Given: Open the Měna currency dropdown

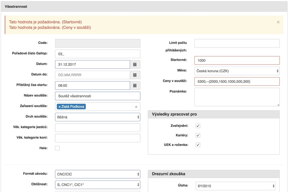Looking at the screenshot, I should click(237, 71).
